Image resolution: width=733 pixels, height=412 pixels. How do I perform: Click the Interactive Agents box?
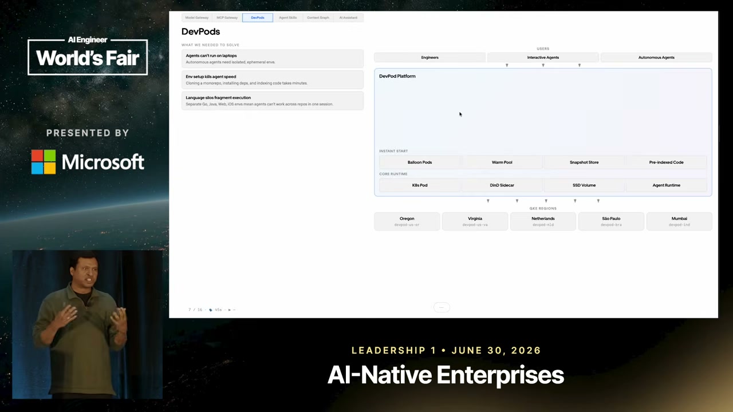[543, 57]
